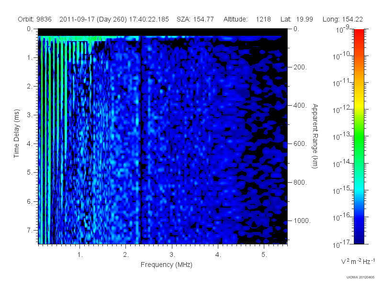Viewport: 383px width, 287px height.
Task: Click the '6.' time delay tick label
Action: (30, 201)
